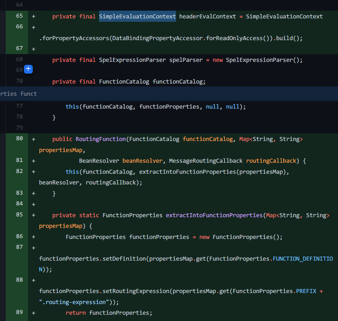Click line number 80
This screenshot has width=338, height=321.
[x=20, y=138]
